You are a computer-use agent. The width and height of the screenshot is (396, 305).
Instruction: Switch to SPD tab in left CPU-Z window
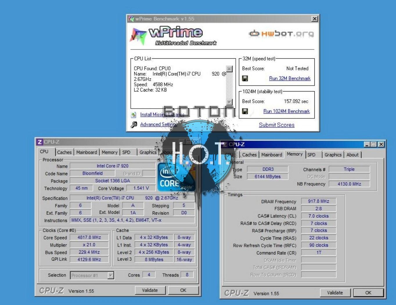pos(126,152)
